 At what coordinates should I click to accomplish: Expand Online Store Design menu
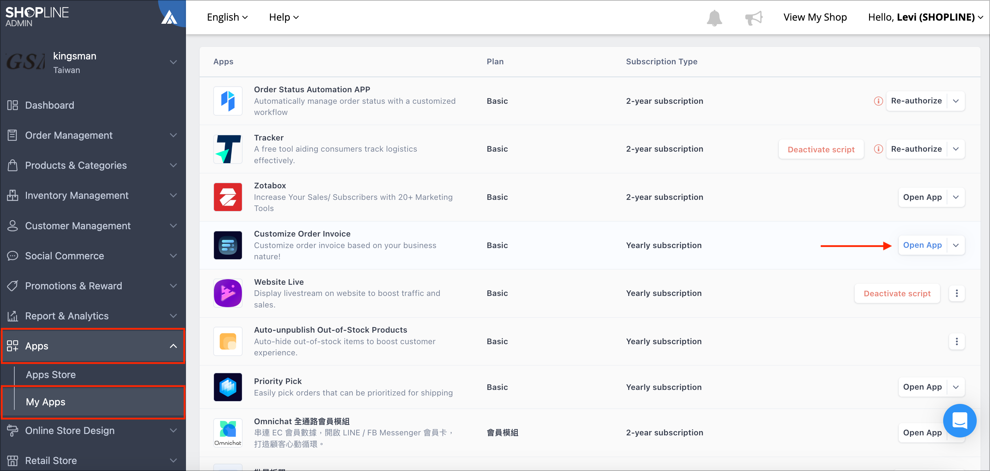pos(92,431)
